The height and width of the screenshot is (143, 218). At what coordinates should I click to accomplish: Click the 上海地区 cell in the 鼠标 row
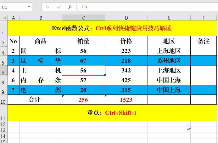point(169,51)
